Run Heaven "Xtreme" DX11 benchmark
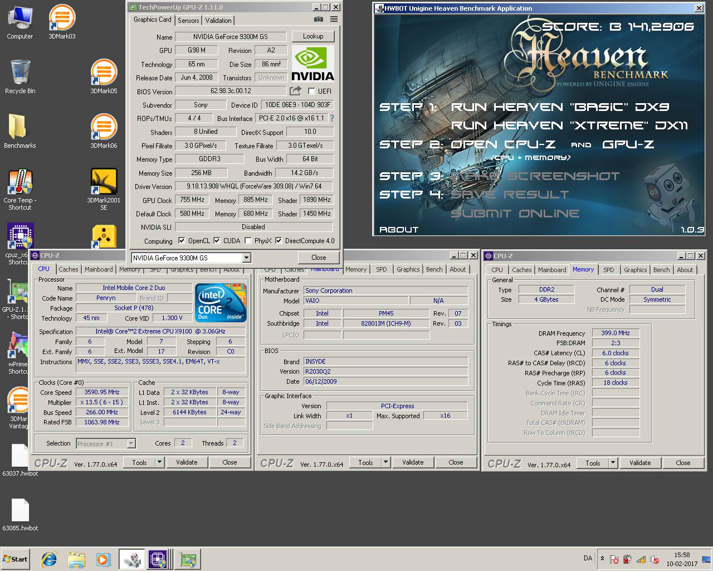This screenshot has height=571, width=713. [569, 125]
